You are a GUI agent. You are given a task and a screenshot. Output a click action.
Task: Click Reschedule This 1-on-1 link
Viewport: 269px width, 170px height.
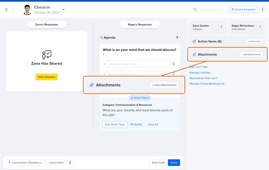click(203, 78)
